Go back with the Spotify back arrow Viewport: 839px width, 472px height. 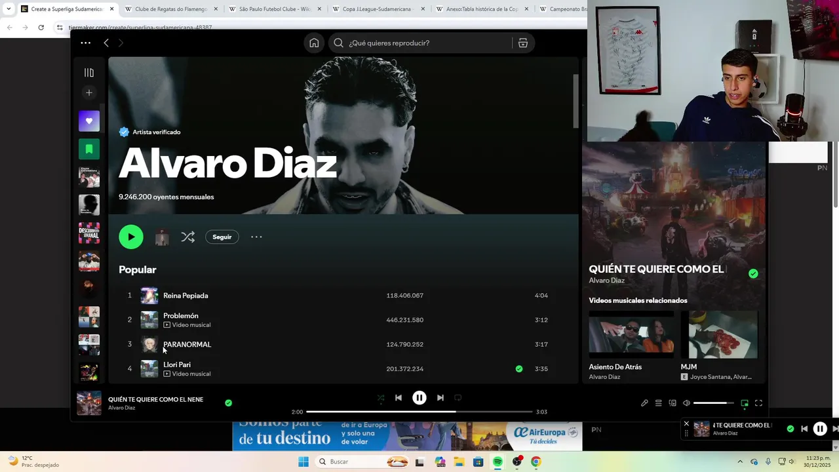106,43
